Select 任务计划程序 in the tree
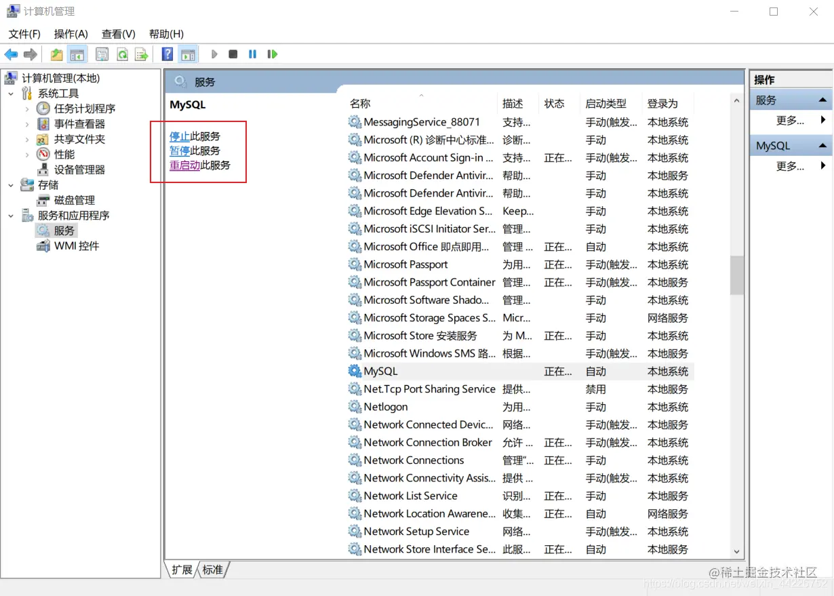 tap(85, 108)
